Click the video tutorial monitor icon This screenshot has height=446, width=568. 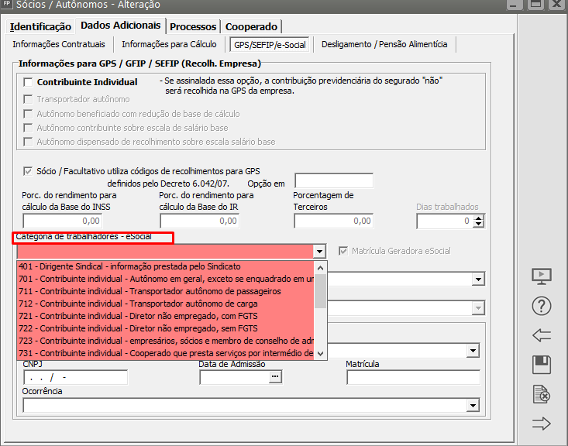[x=542, y=276]
